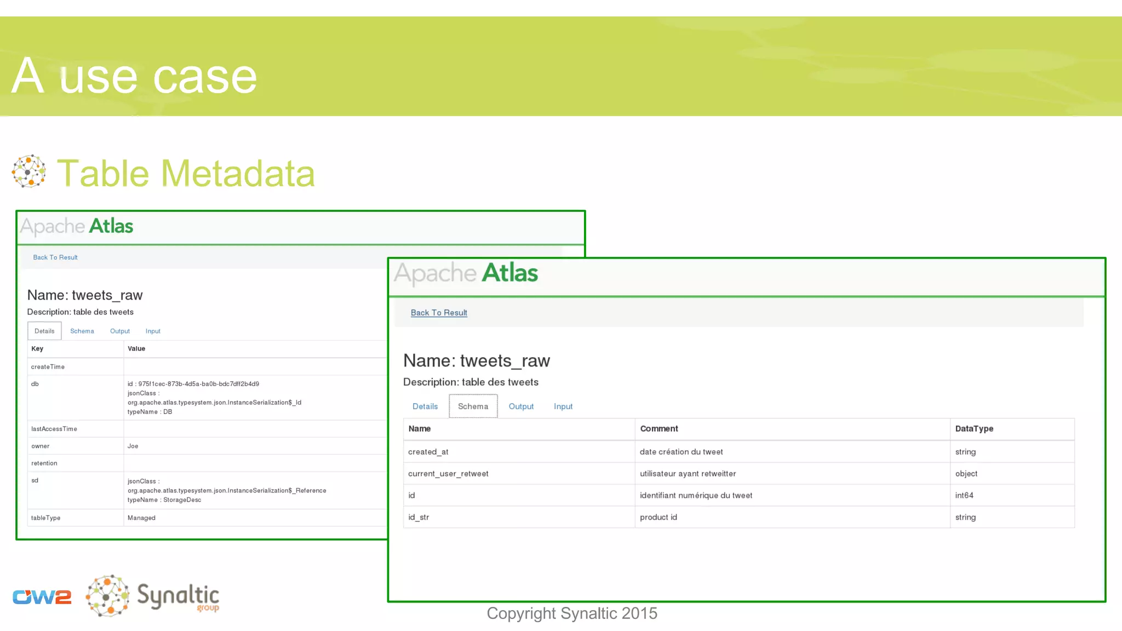Click the owner value Joe
This screenshot has height=631, width=1122.
tap(133, 446)
